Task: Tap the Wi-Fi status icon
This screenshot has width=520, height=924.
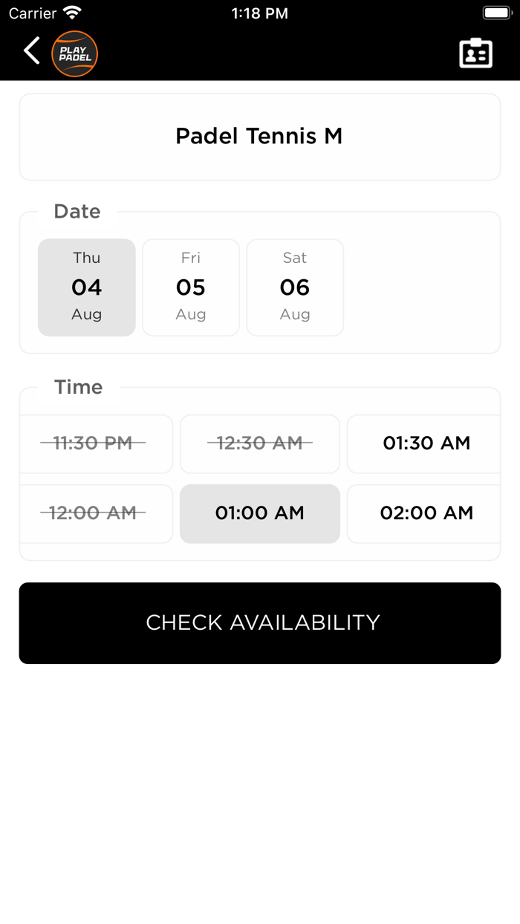Action: pyautogui.click(x=72, y=13)
